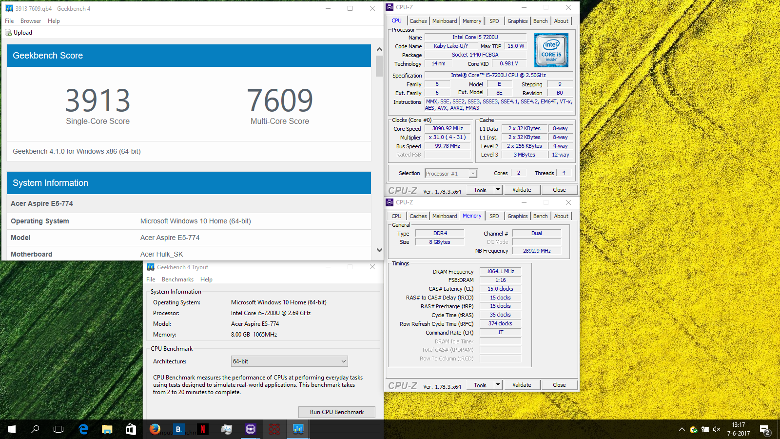This screenshot has width=780, height=439.
Task: Open Firefox from the taskbar
Action: coord(155,429)
